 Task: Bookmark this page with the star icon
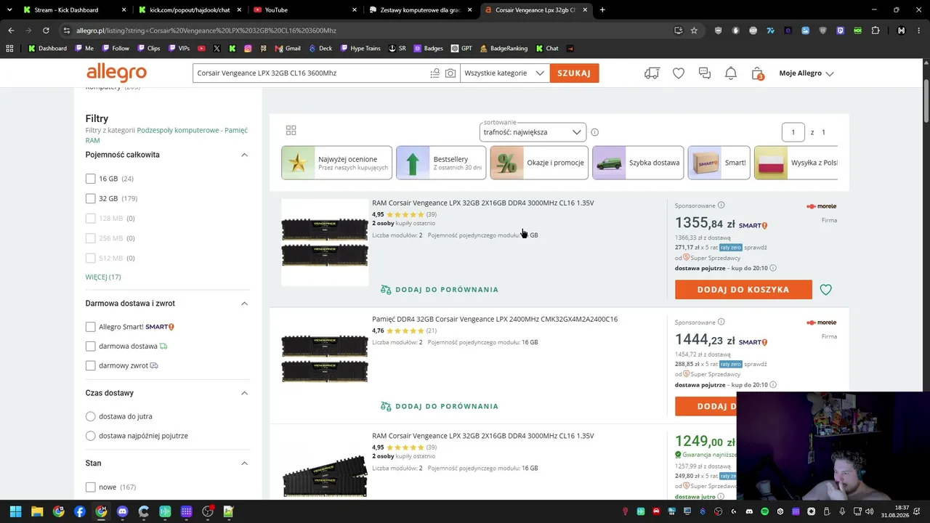pyautogui.click(x=694, y=31)
